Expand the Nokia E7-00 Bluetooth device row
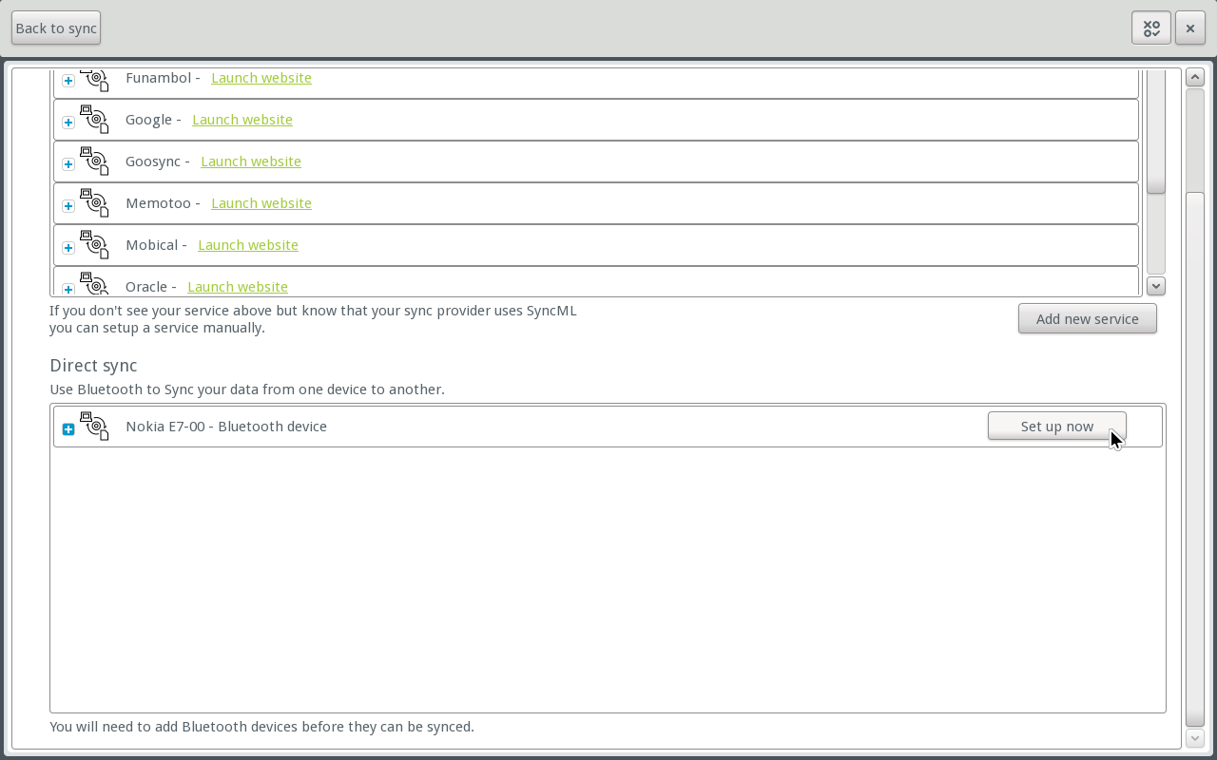 pos(68,429)
